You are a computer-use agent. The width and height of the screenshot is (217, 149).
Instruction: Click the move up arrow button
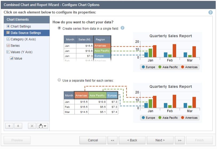[9, 126]
